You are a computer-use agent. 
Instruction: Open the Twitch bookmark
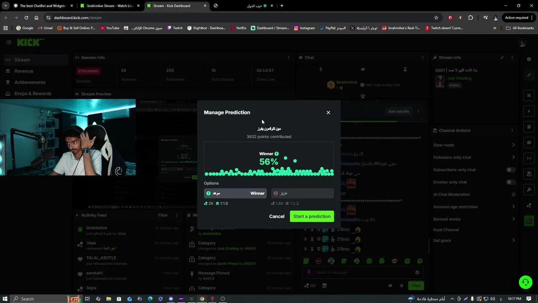point(175,28)
